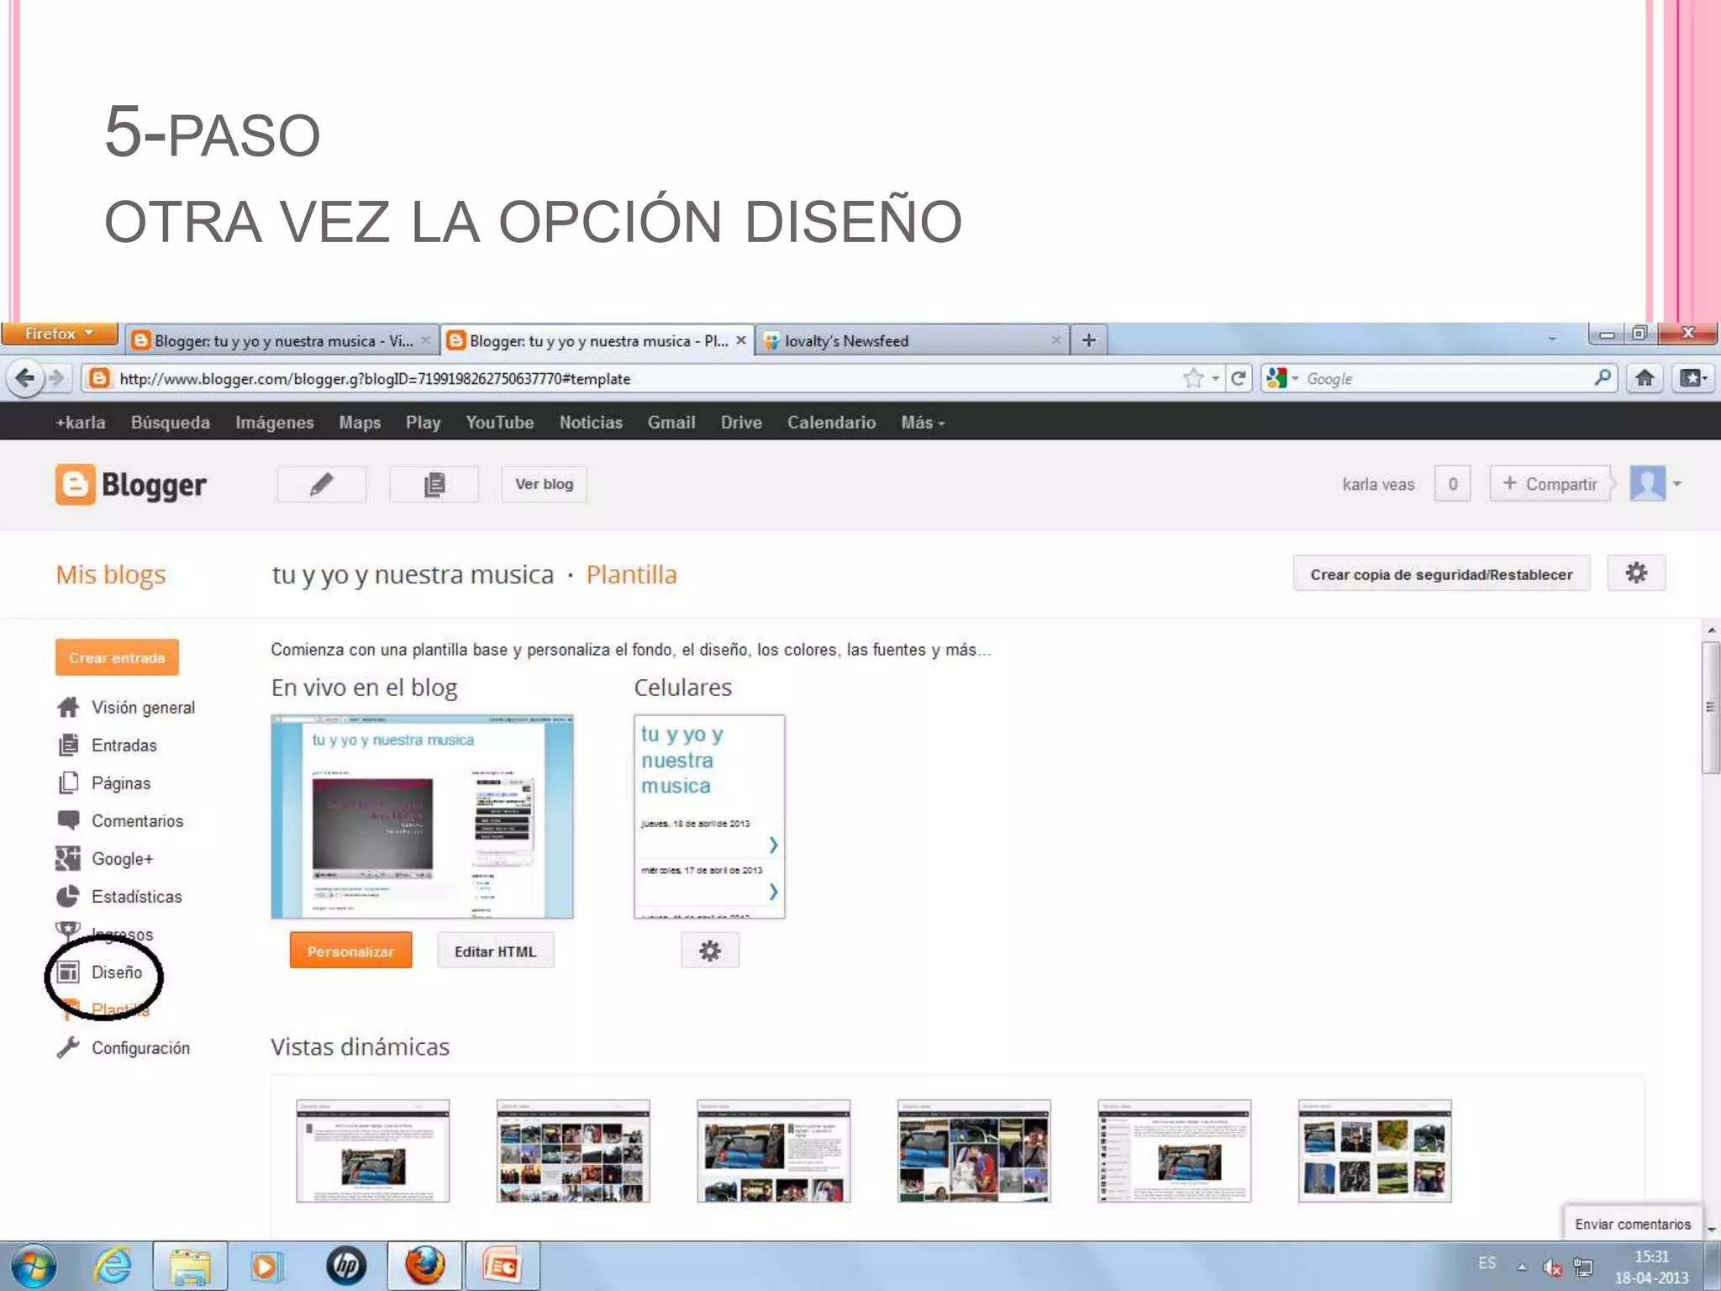Open the bookmarks menu icon
This screenshot has width=1721, height=1291.
click(x=1692, y=378)
